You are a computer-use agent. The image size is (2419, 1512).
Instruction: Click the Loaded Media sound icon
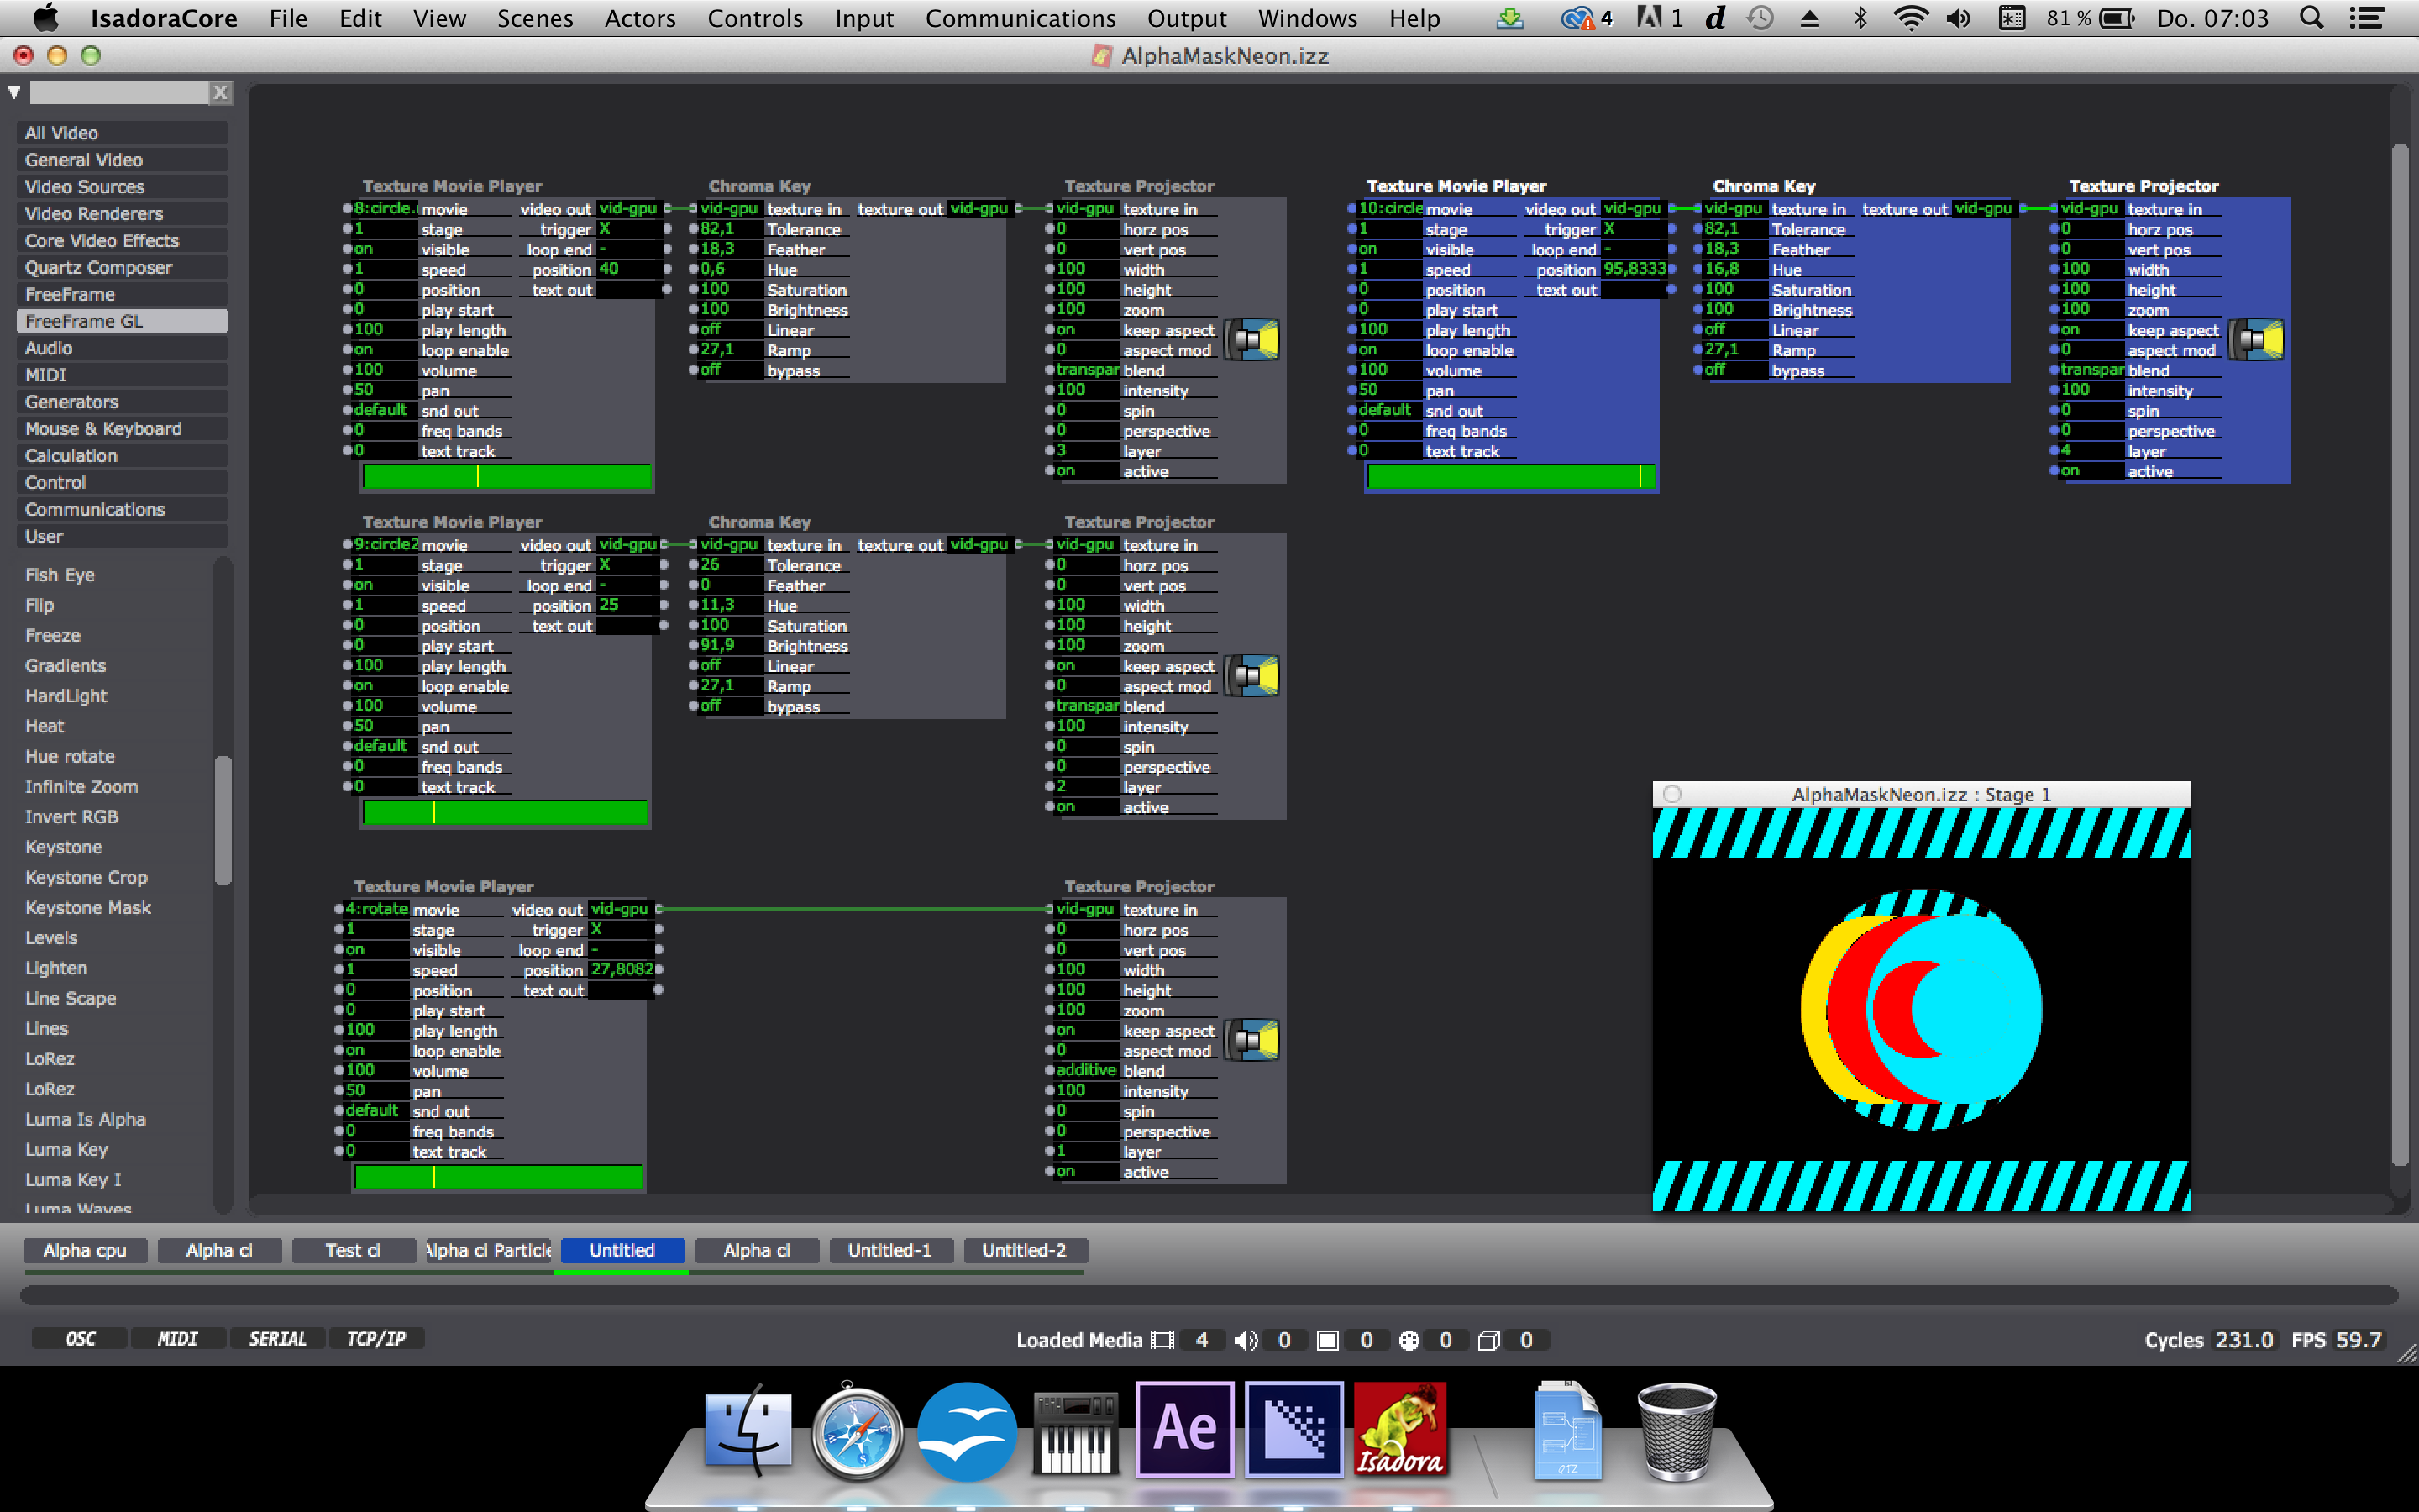click(1246, 1340)
